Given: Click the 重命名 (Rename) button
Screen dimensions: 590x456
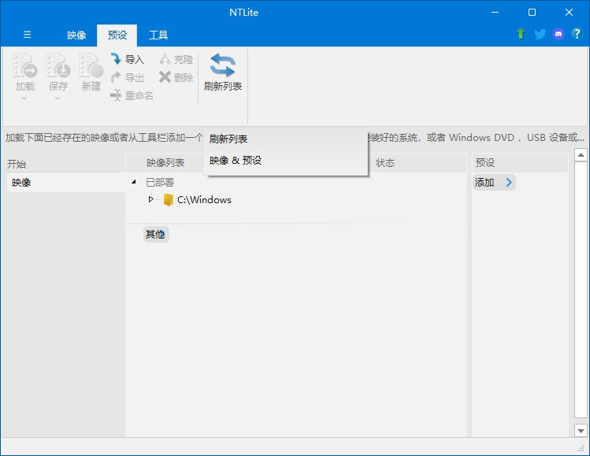Looking at the screenshot, I should [132, 95].
